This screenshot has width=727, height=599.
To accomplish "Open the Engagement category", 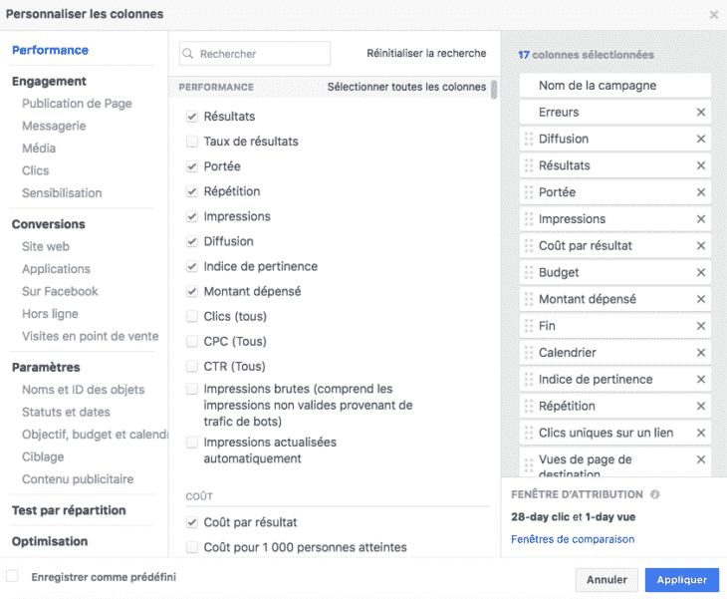I will [x=49, y=82].
